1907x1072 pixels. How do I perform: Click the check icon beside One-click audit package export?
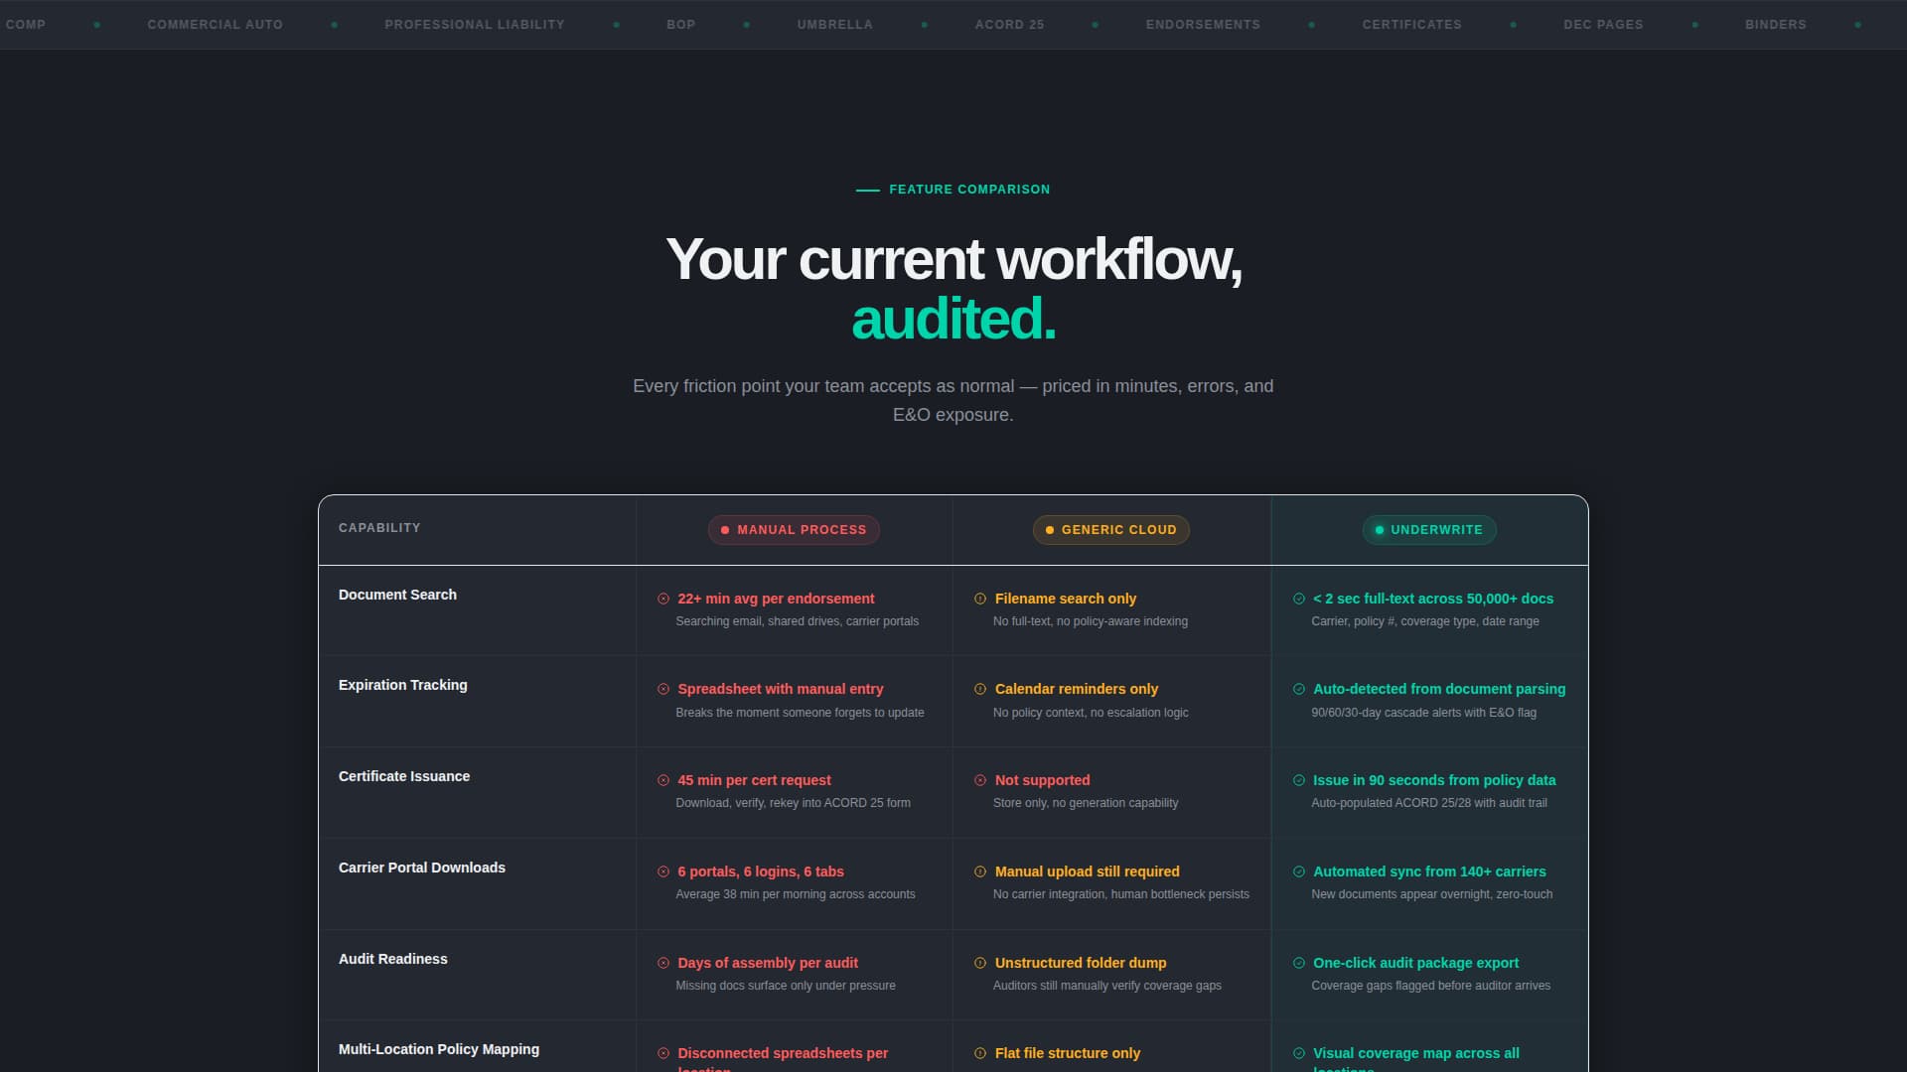click(x=1299, y=963)
